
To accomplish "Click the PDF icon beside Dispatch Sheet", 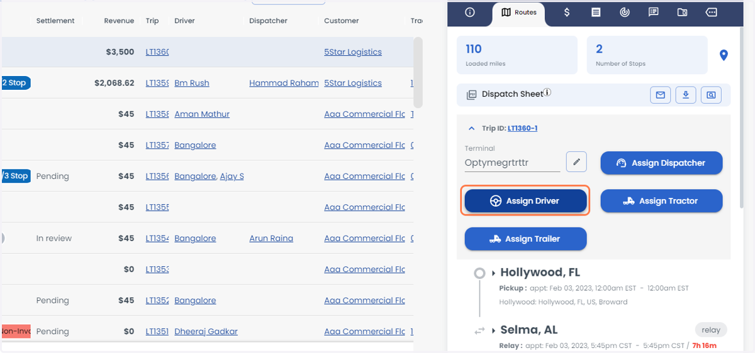I will coord(471,95).
